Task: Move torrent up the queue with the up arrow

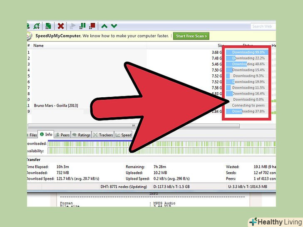Action: (x=104, y=26)
